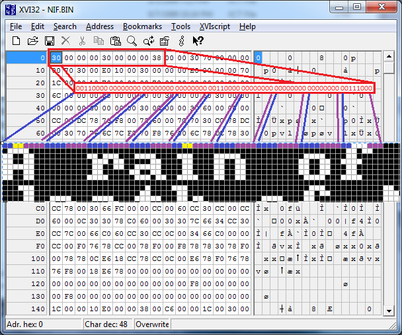Click the New file toolbar icon
The width and height of the screenshot is (402, 335).
pos(17,41)
